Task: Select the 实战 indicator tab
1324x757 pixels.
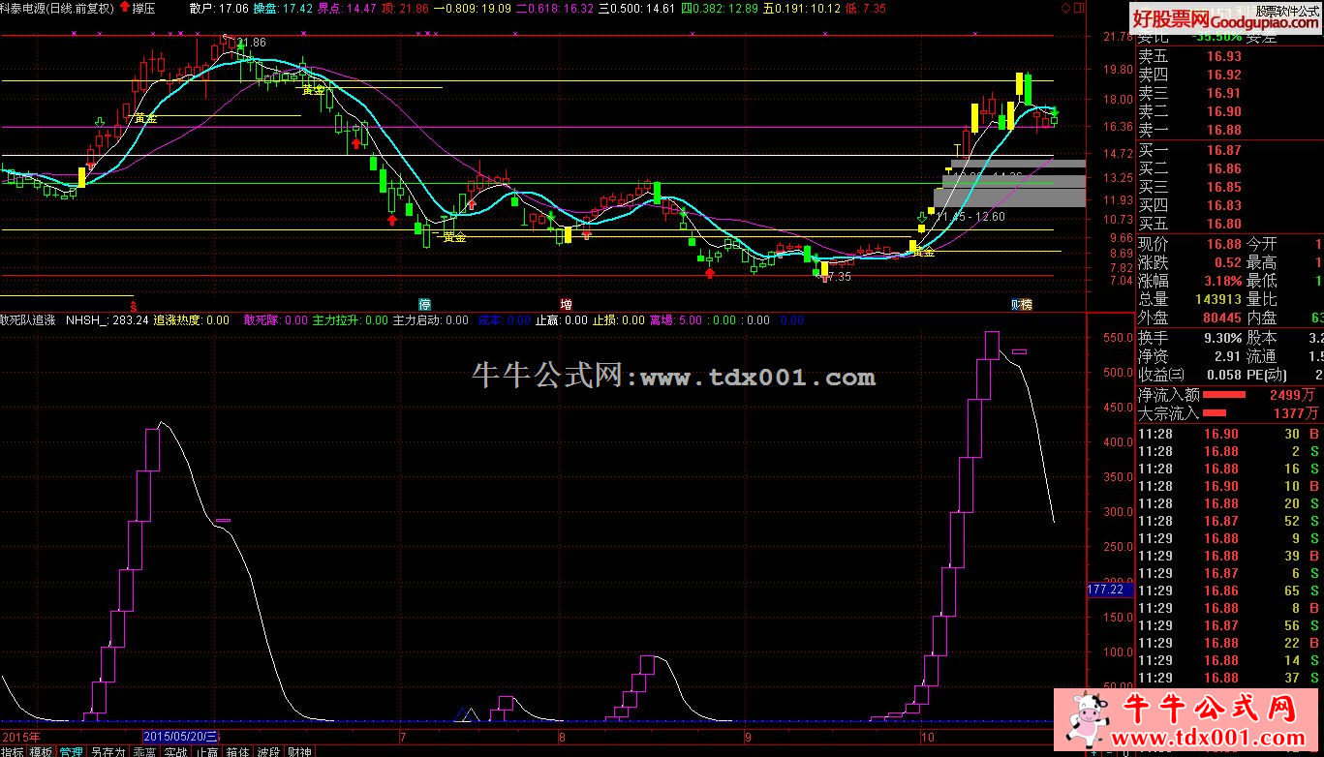Action: [x=175, y=751]
